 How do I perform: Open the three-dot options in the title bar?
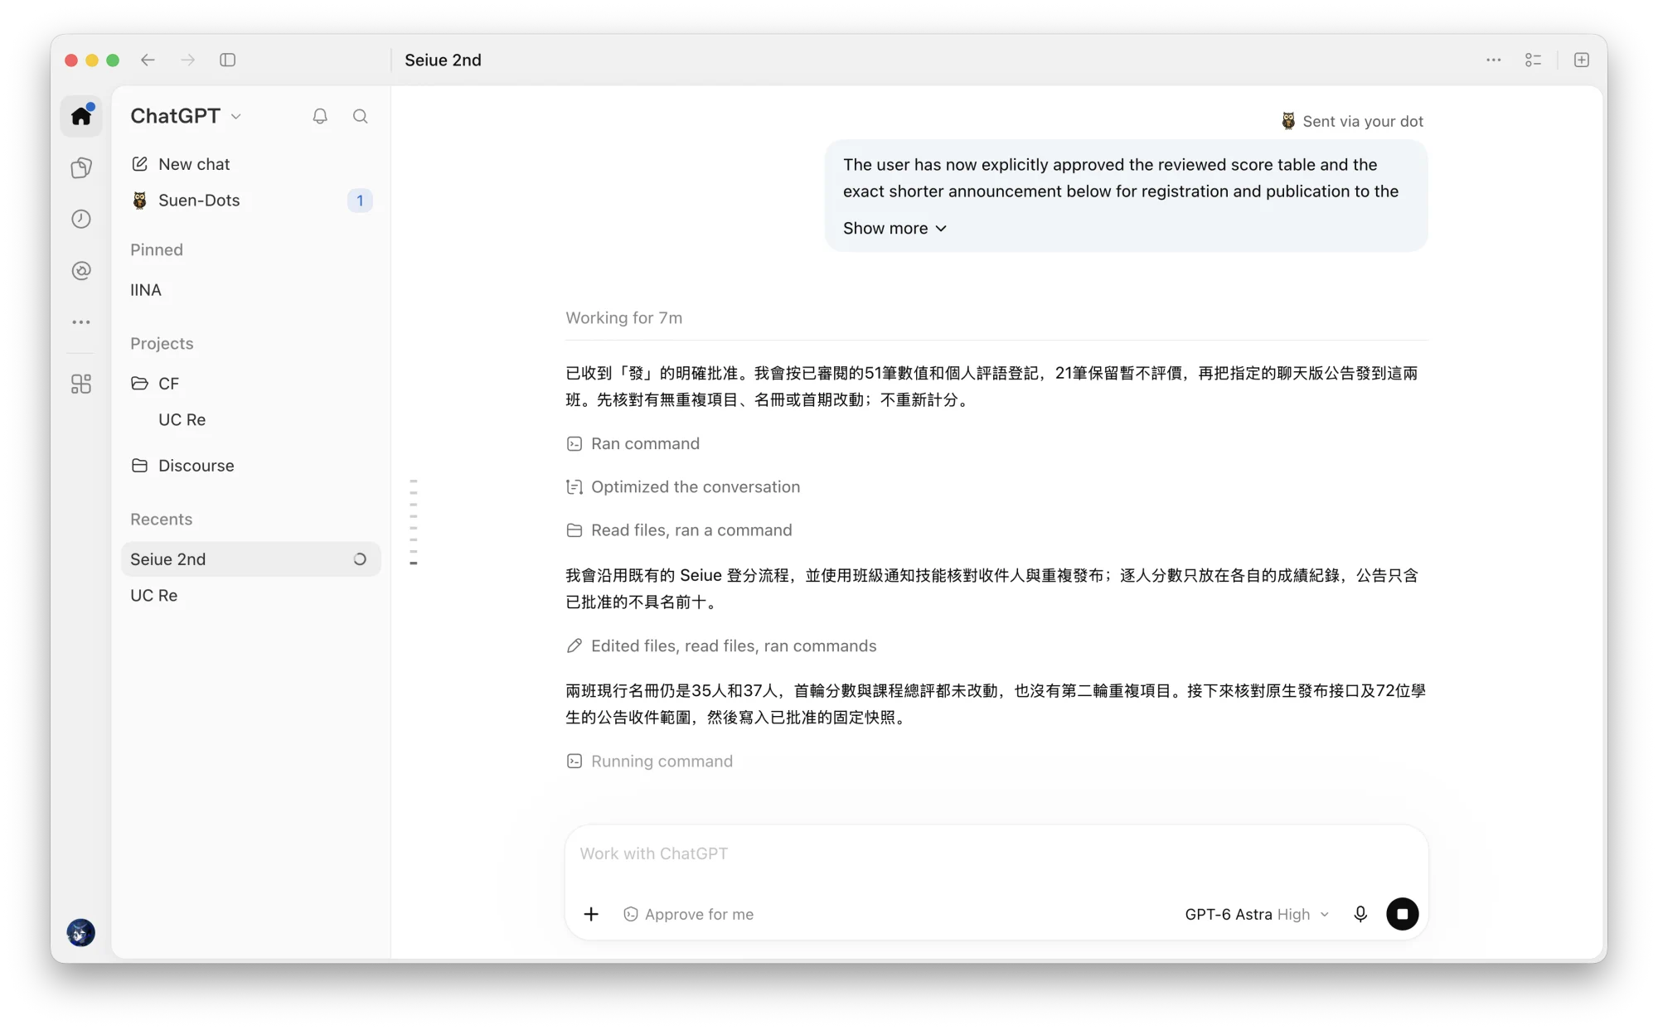(1494, 60)
